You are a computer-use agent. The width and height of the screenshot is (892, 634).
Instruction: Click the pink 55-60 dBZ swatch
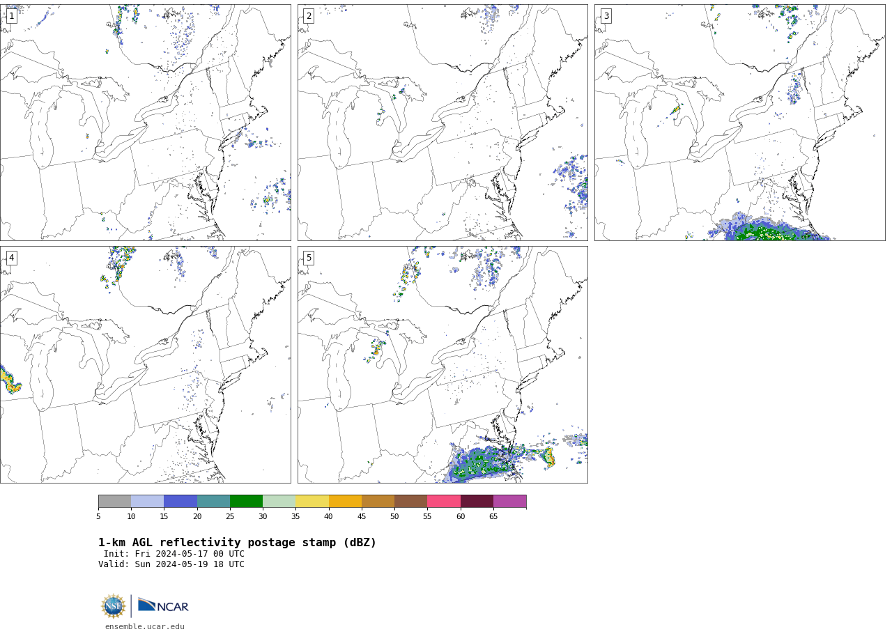click(x=444, y=502)
